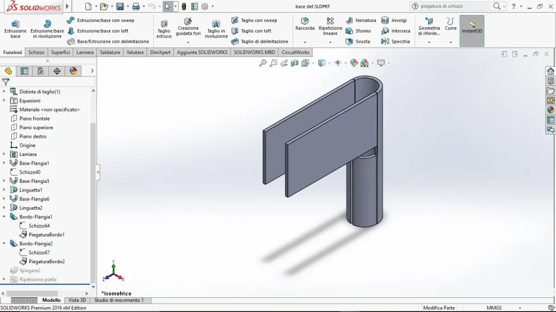The width and height of the screenshot is (556, 312).
Task: Toggle the section view icon in viewport toolbar
Action: pos(295,63)
